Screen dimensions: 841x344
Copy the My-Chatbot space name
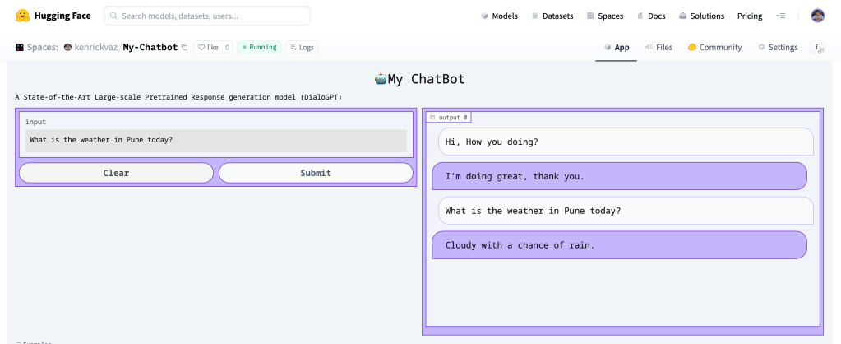pos(185,48)
